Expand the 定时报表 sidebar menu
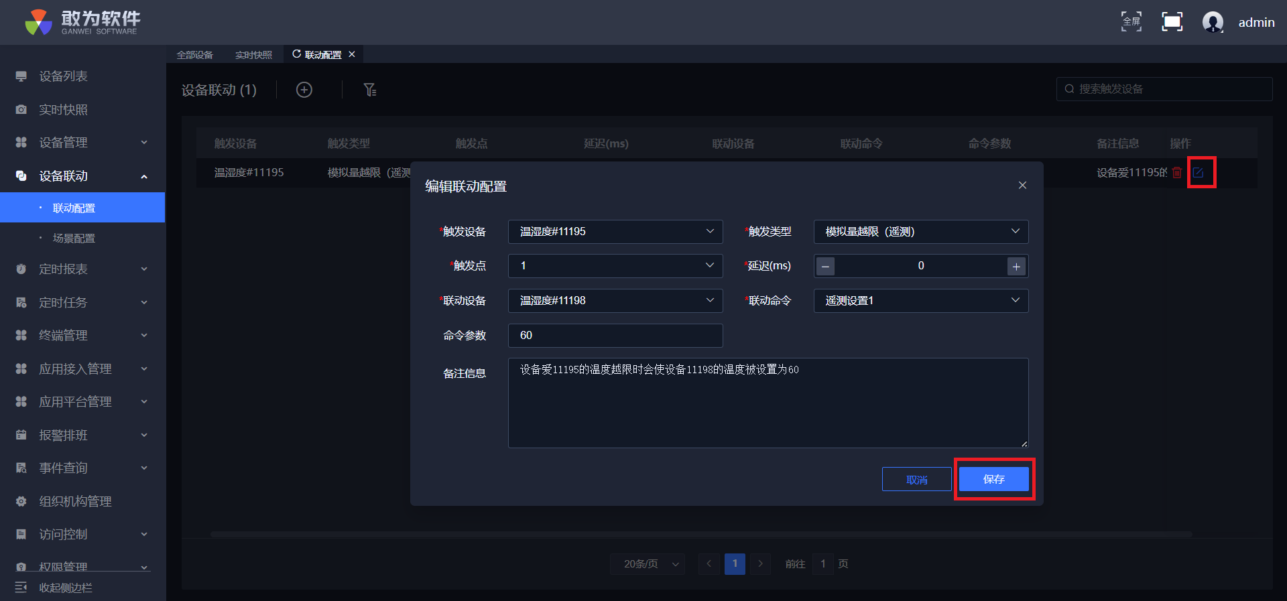This screenshot has height=601, width=1287. click(82, 269)
